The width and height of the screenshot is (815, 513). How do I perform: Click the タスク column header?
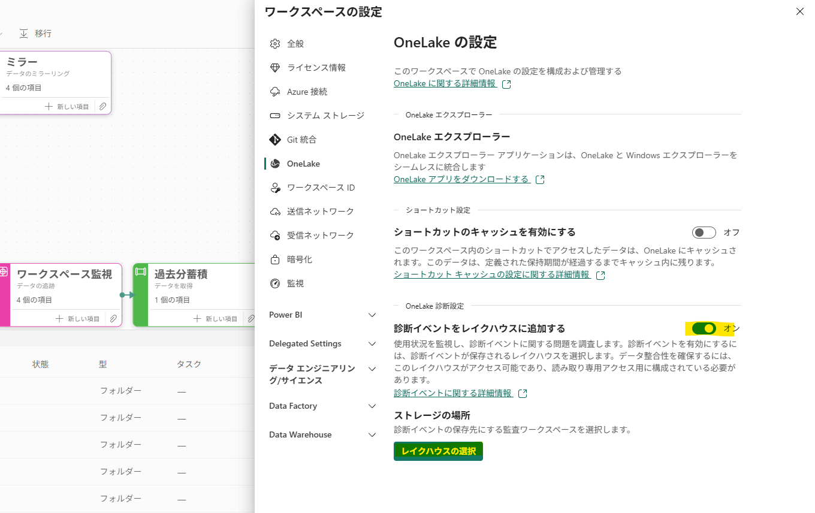189,364
